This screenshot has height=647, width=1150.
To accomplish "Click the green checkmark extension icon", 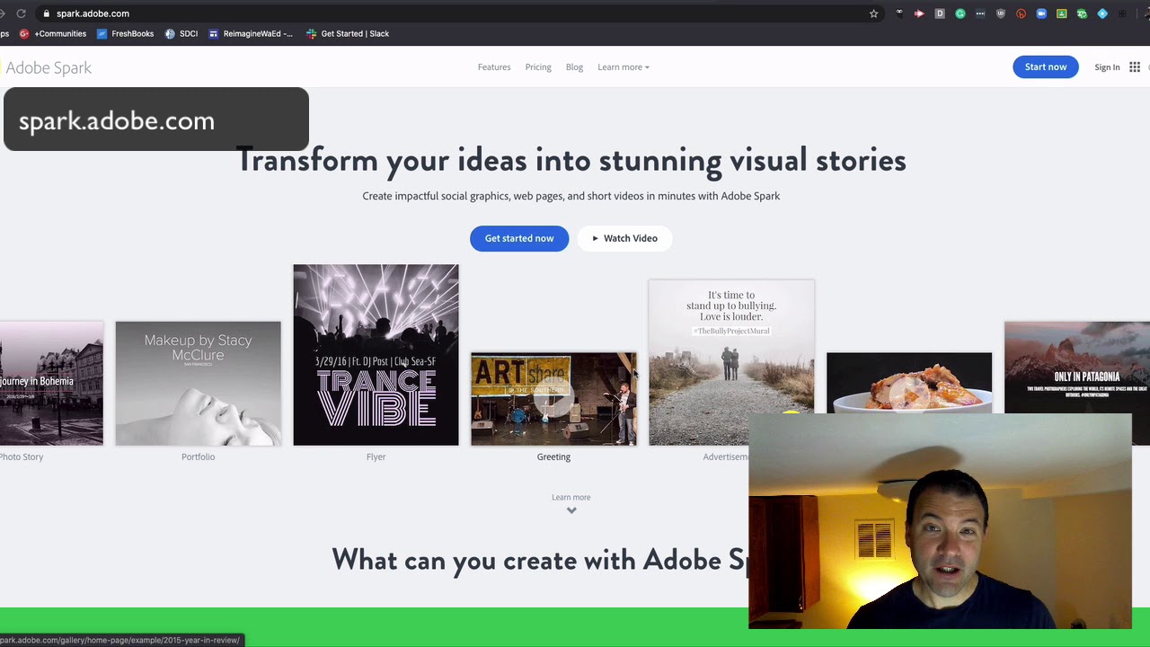I will coord(1082,13).
